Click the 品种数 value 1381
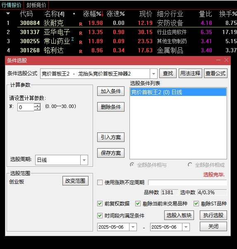This screenshot has height=249, width=237. 170,193
